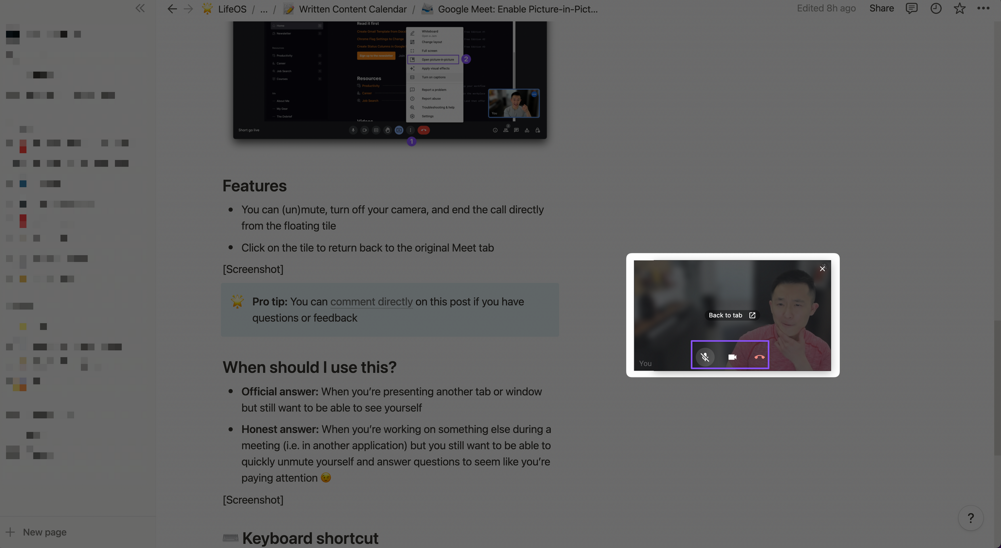Viewport: 1001px width, 548px height.
Task: Open page history clock icon
Action: tap(935, 8)
